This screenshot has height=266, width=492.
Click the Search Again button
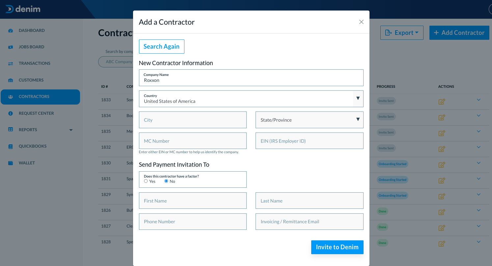click(161, 46)
